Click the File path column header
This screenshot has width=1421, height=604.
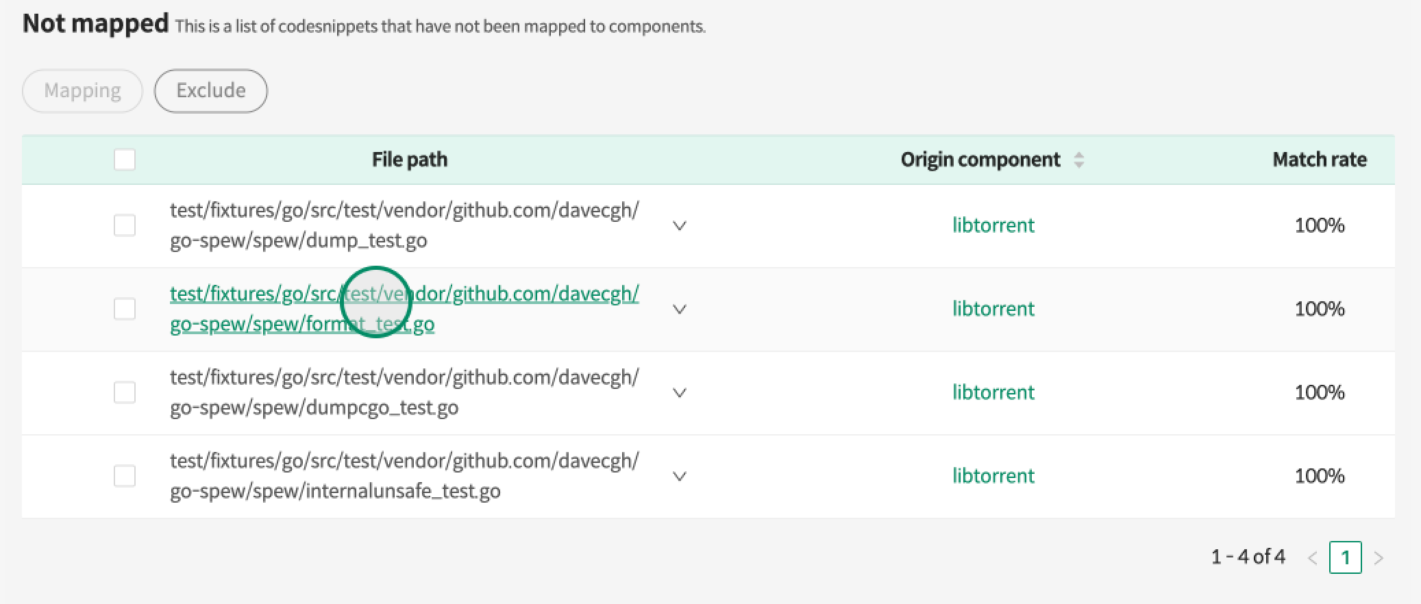pyautogui.click(x=409, y=160)
